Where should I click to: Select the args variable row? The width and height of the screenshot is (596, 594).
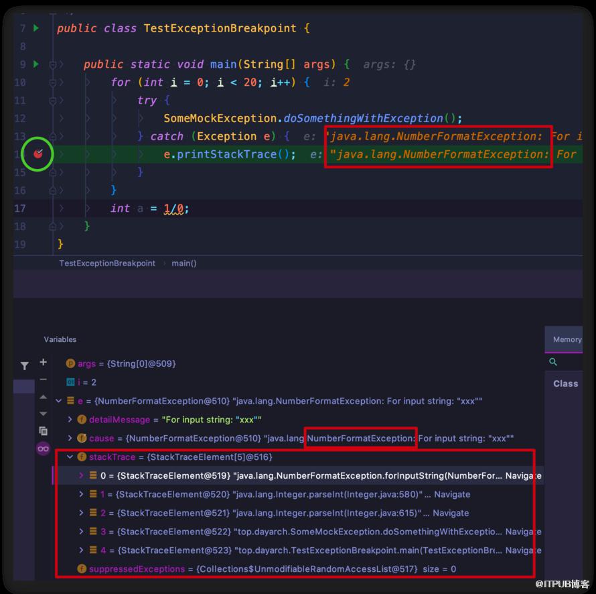click(x=299, y=364)
